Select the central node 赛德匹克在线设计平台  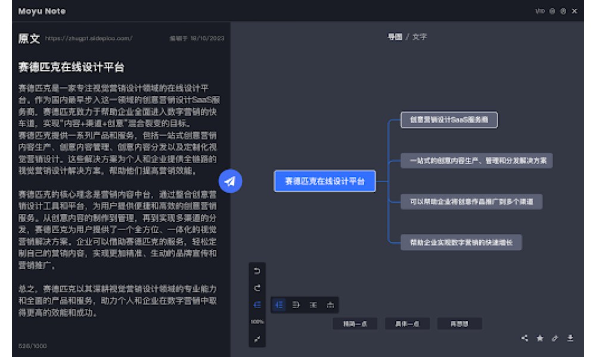click(x=325, y=181)
